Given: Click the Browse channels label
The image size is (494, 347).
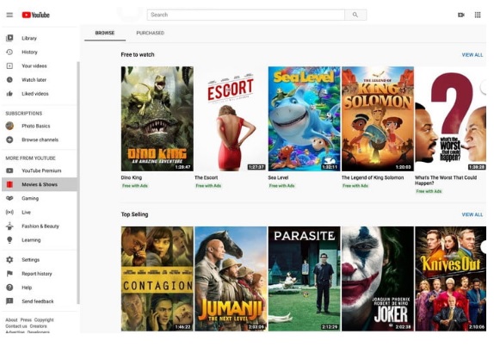Looking at the screenshot, I should (40, 139).
